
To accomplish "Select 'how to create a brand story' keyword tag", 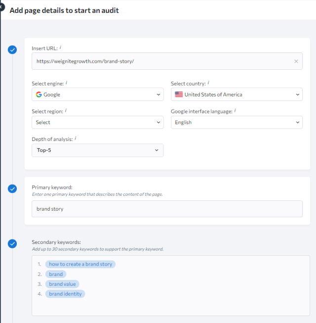I will click(81, 264).
